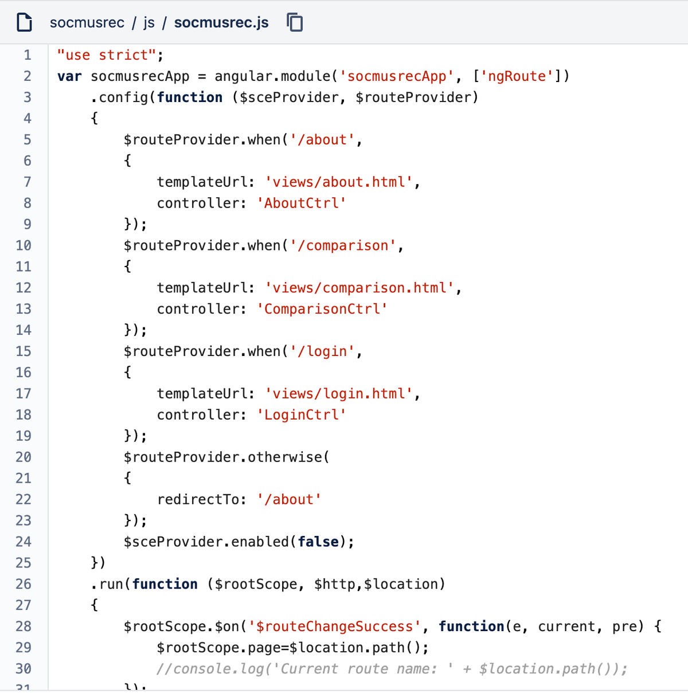Screen dimensions: 688x693
Task: Click the 'views/comparison.html' string
Action: [x=359, y=288]
